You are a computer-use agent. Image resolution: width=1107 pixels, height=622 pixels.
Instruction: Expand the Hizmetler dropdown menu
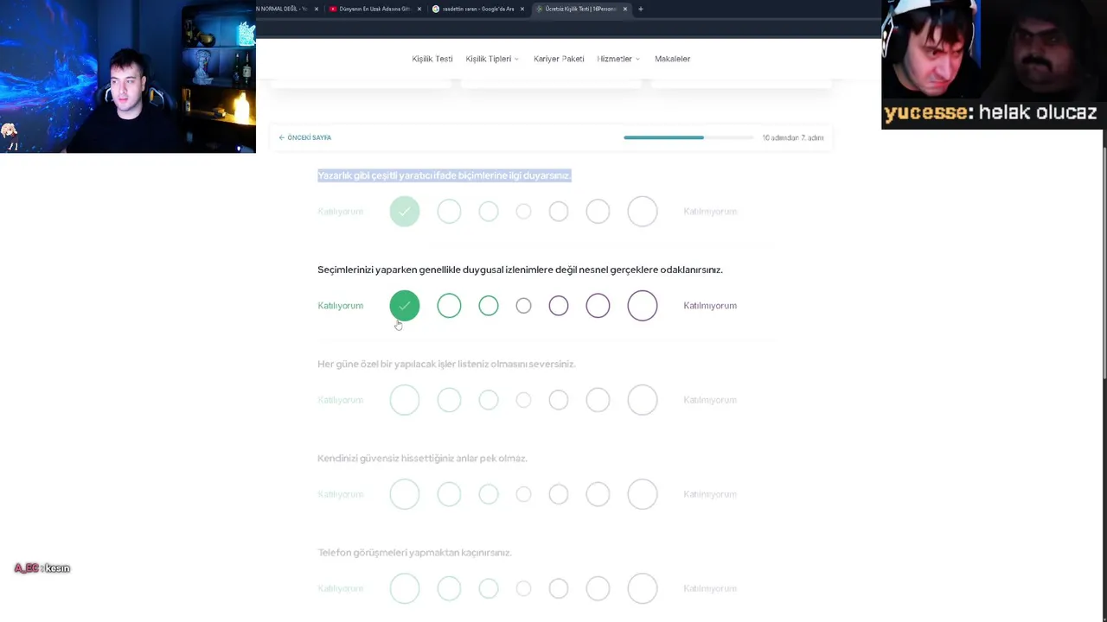tap(618, 59)
